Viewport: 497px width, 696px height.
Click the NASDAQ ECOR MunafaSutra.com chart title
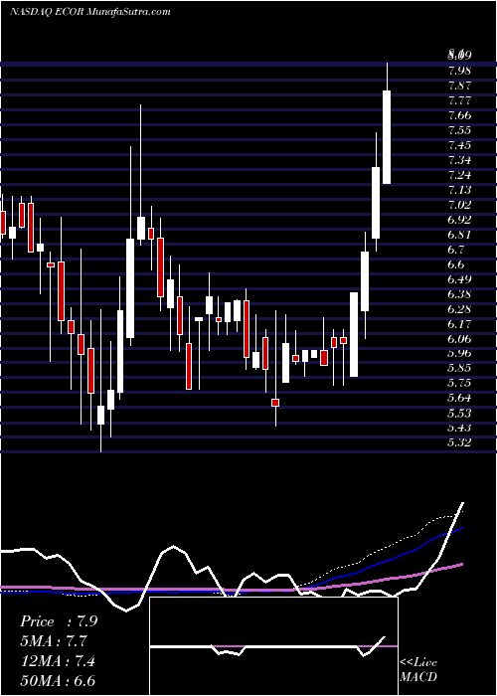90,12
